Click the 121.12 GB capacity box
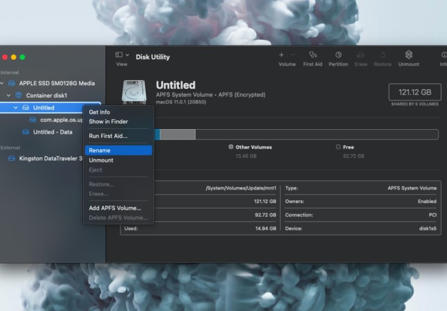This screenshot has width=447, height=311. click(415, 92)
